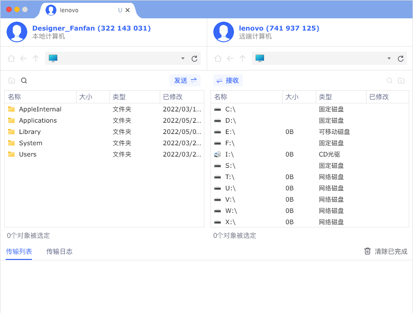The image size is (413, 313).
Task: Sort remote list by 已修改 column
Action: tap(388, 97)
